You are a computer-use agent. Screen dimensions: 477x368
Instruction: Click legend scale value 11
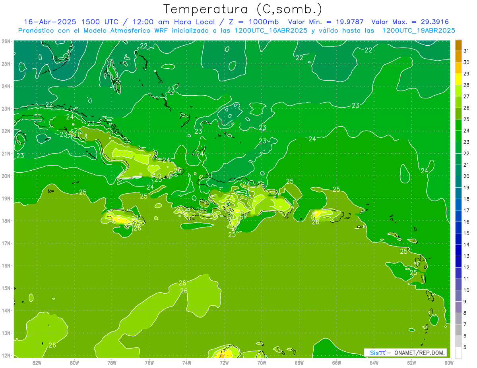467,279
